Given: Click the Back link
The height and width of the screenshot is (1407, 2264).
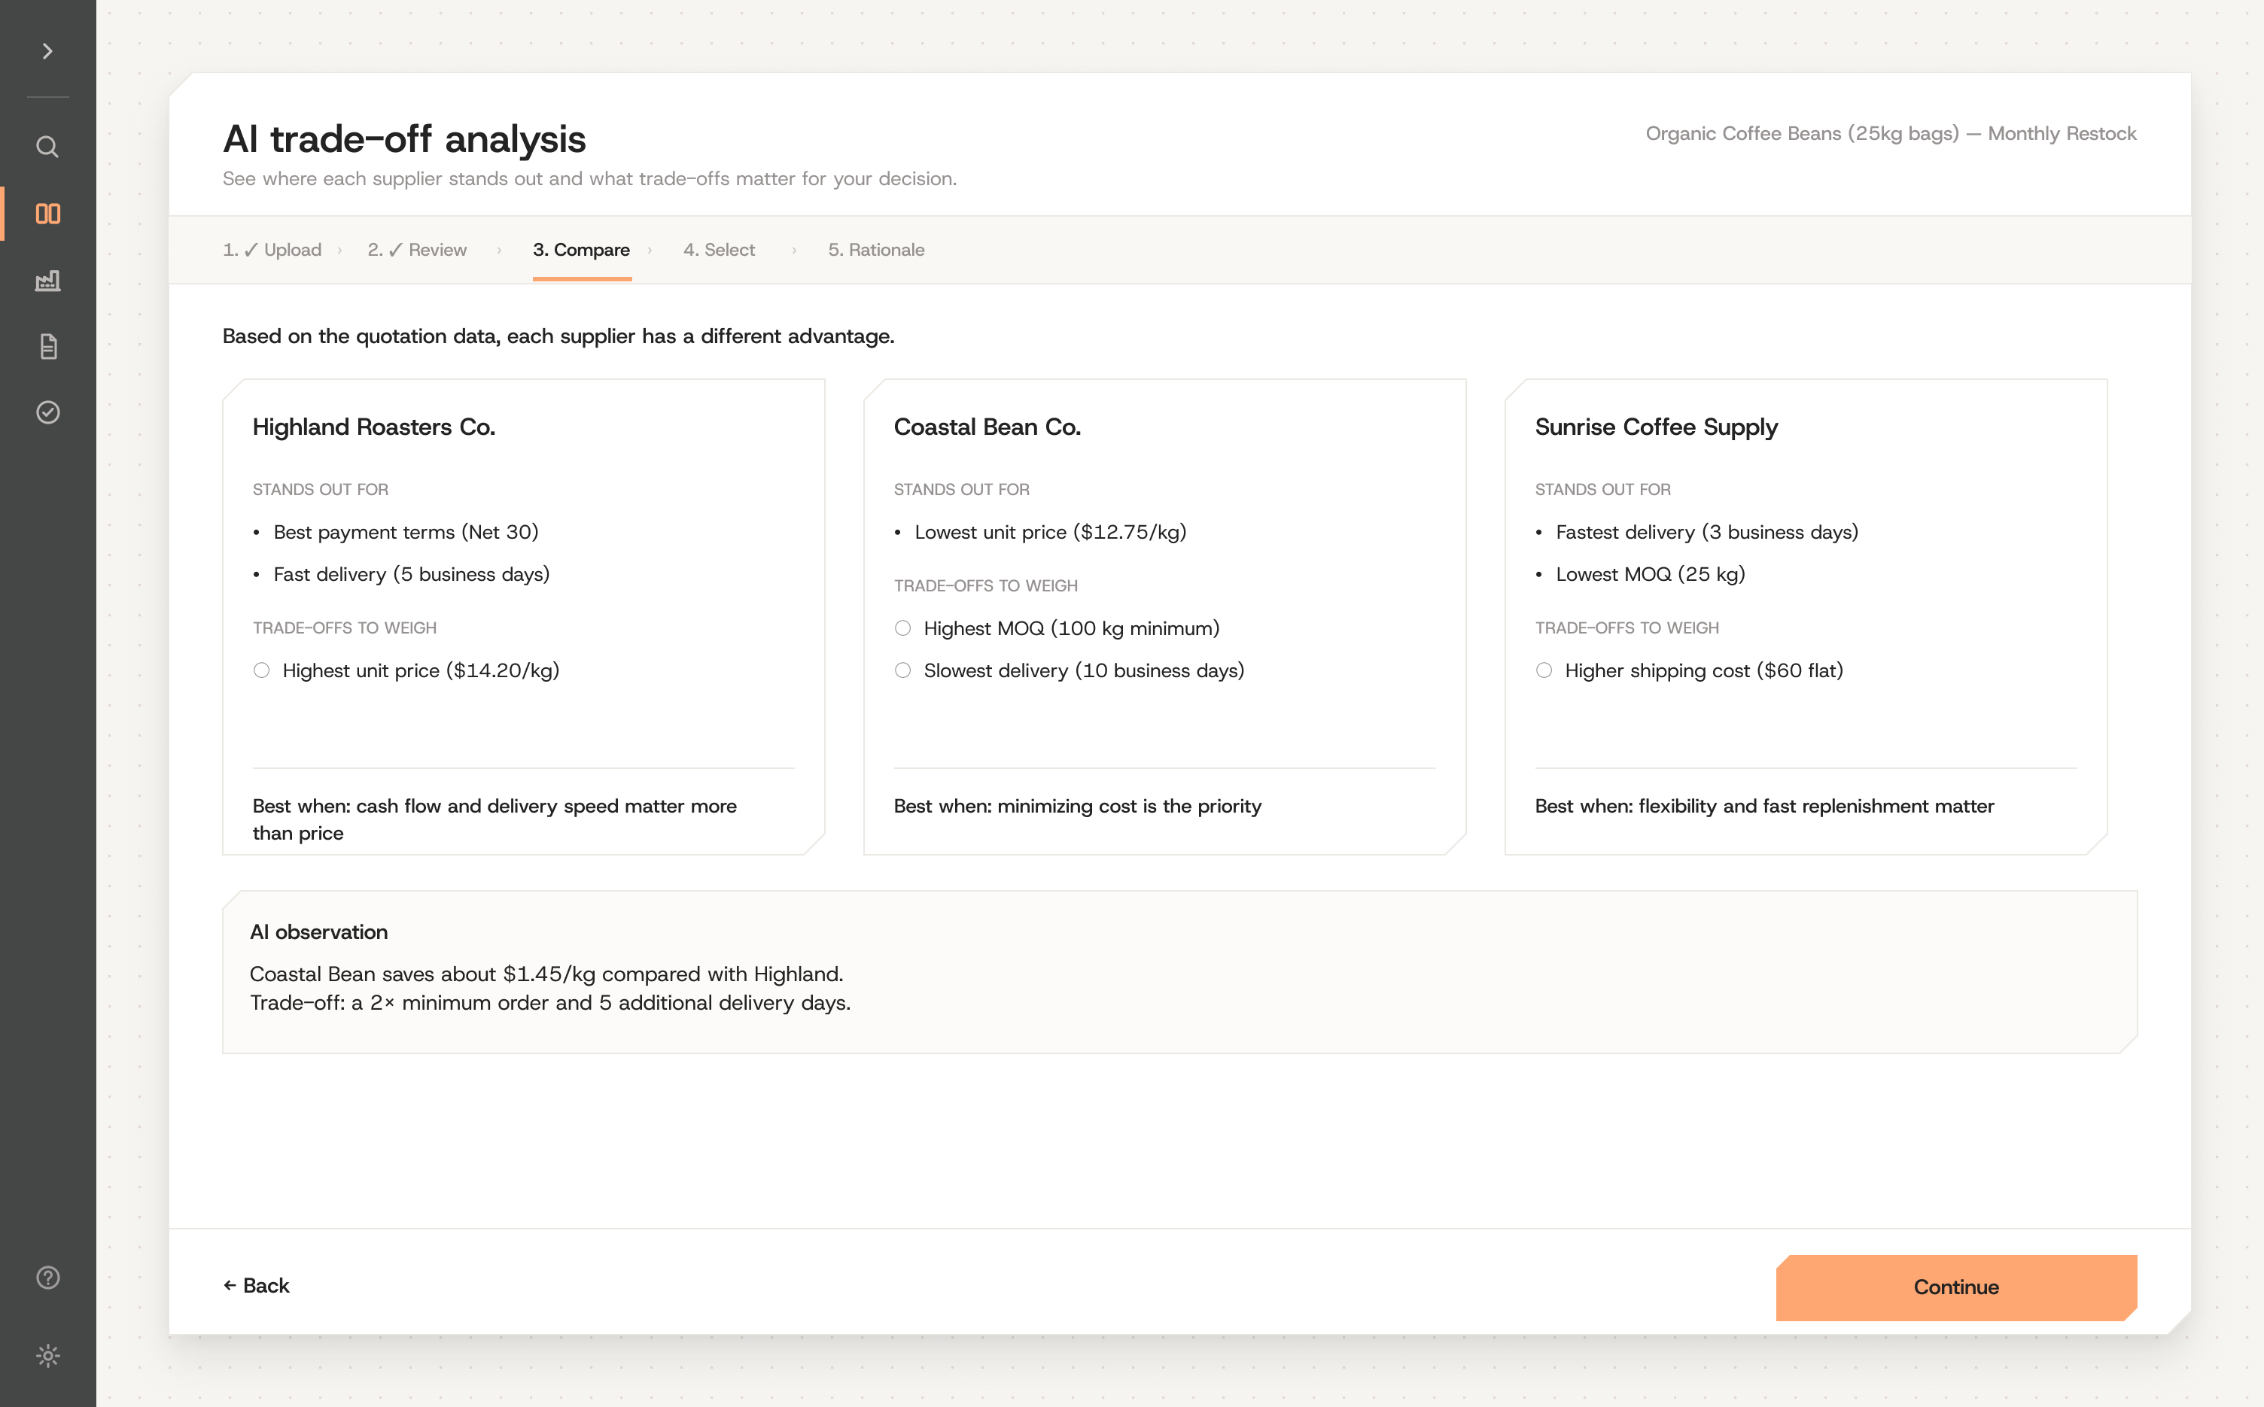Looking at the screenshot, I should coord(256,1285).
